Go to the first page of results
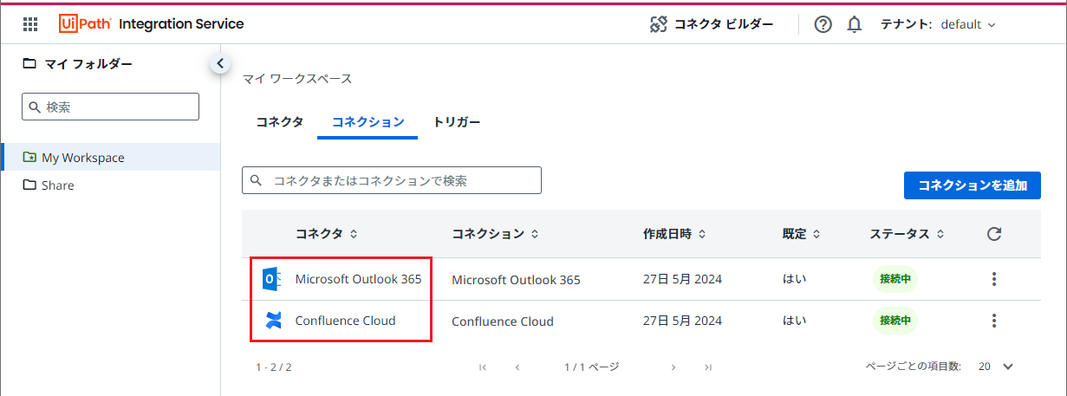1067x396 pixels. [x=483, y=367]
